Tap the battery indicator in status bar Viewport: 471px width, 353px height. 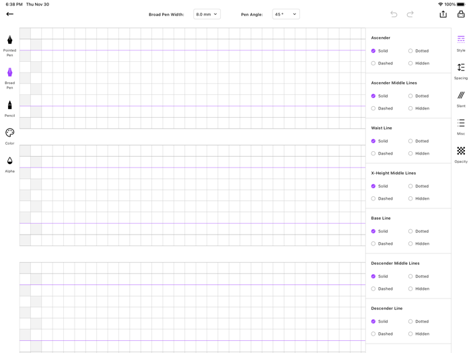click(x=461, y=4)
